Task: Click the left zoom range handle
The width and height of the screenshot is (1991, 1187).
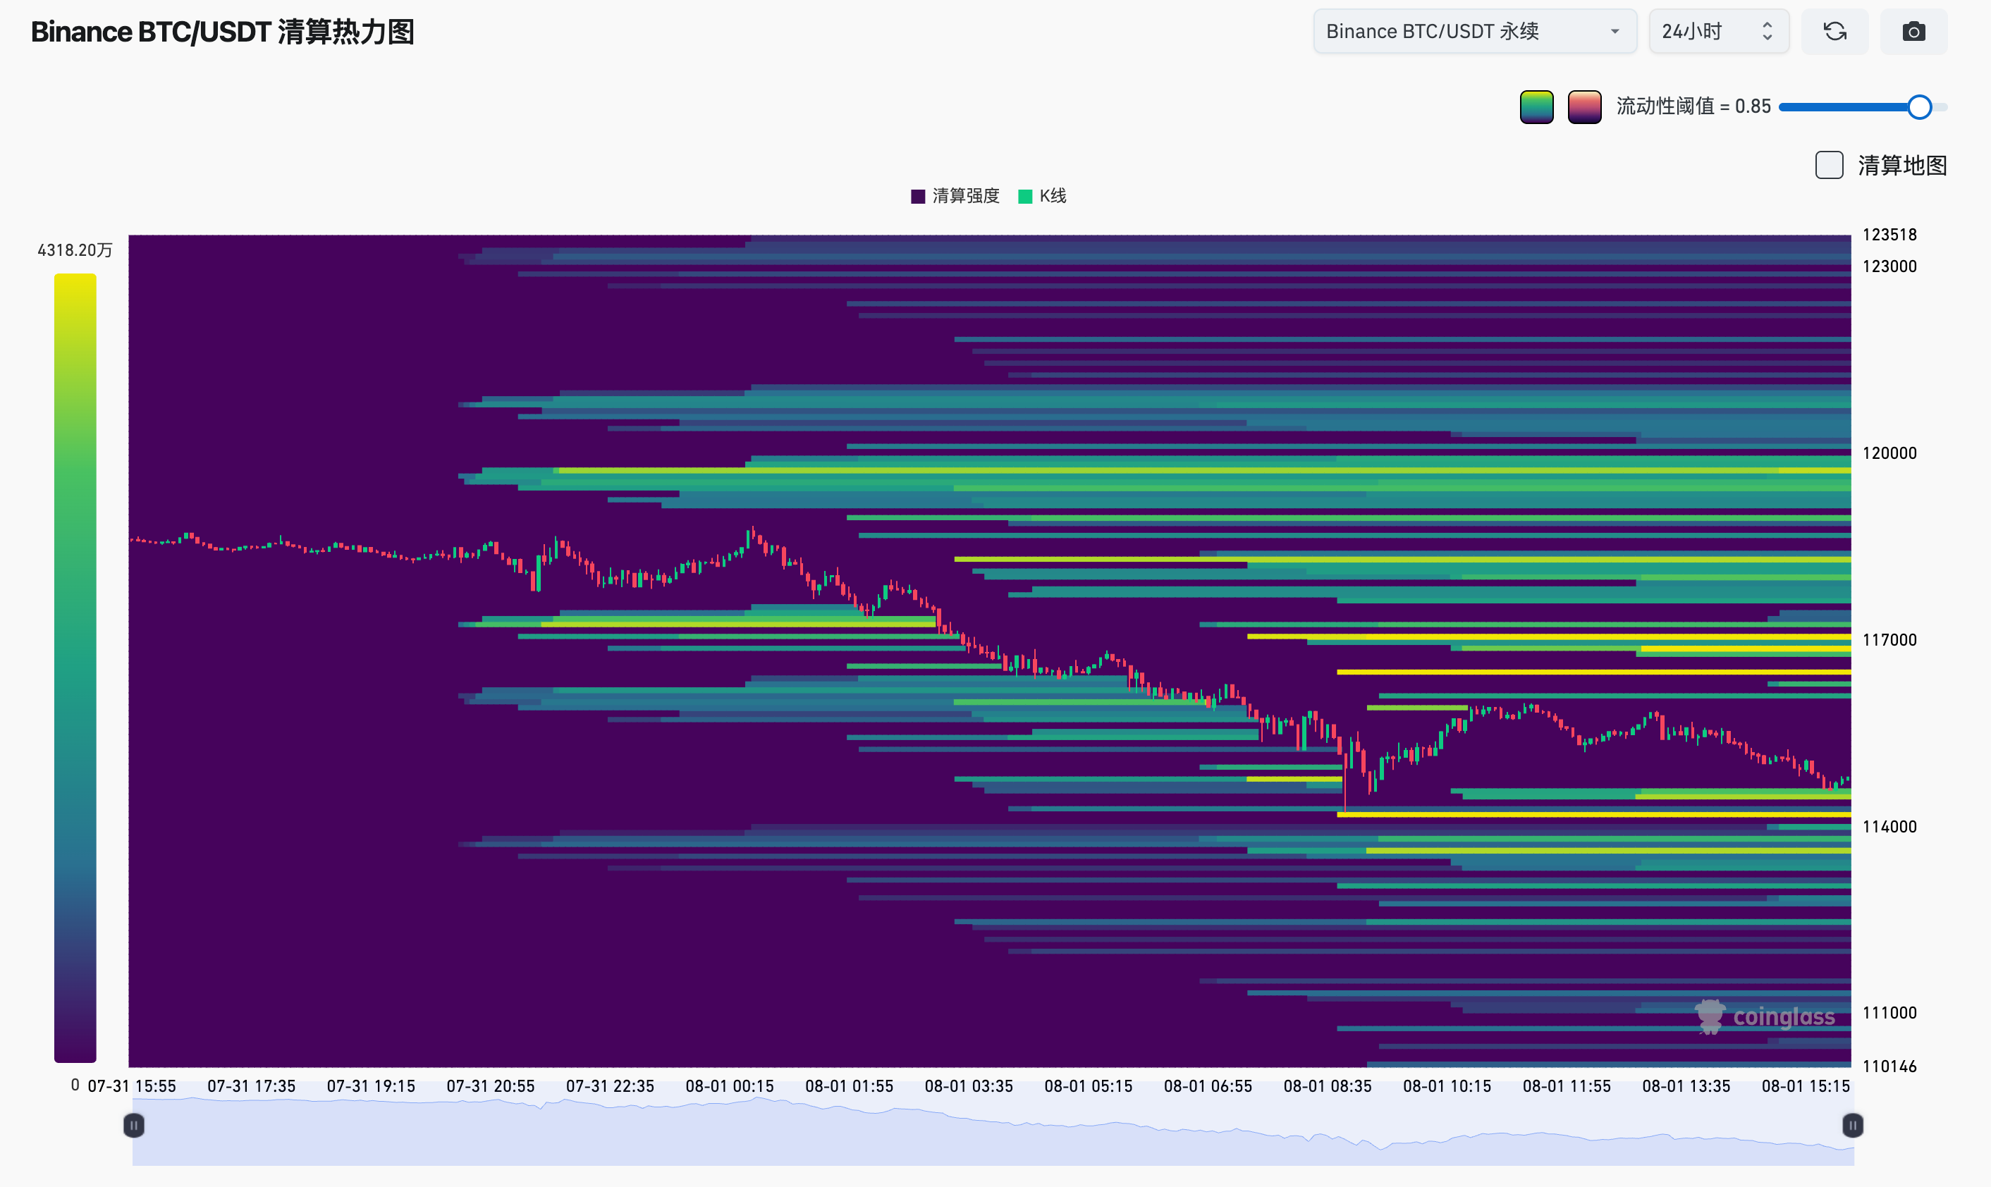Action: point(133,1126)
